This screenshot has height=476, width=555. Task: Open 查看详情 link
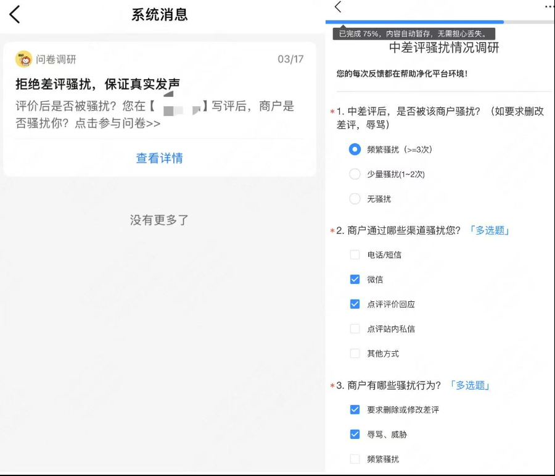159,158
